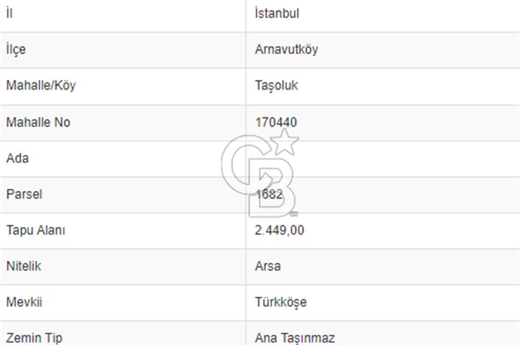Select the Ana Taşınmaz value

coord(295,338)
